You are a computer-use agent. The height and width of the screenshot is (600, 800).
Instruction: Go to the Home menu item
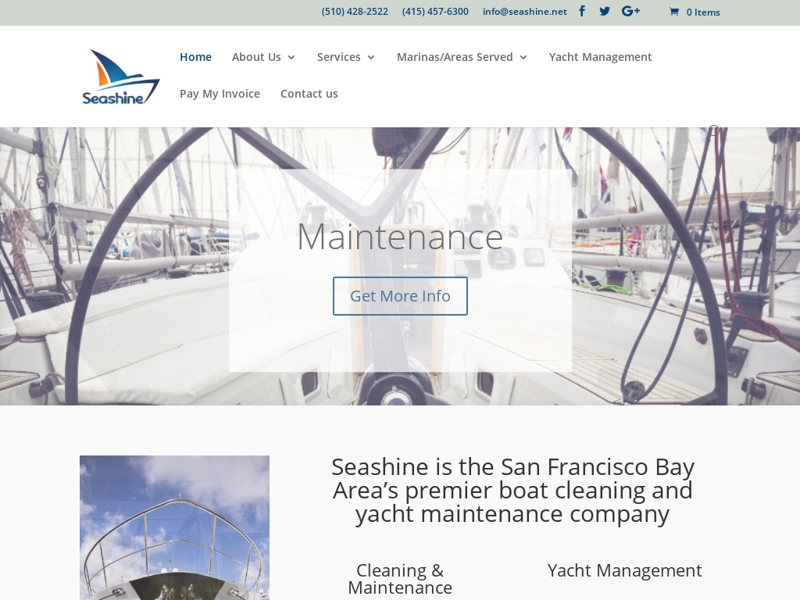pos(195,57)
